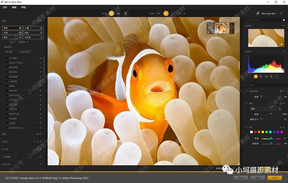Viewport: 288px width, 183px height.
Task: Select the side-by-side compare icon
Action: [x=126, y=13]
